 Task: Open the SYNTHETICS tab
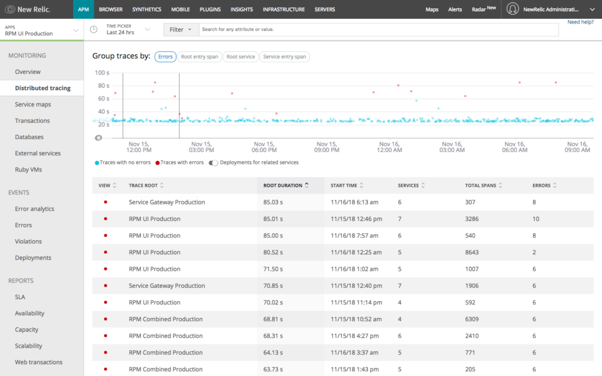[x=146, y=9]
